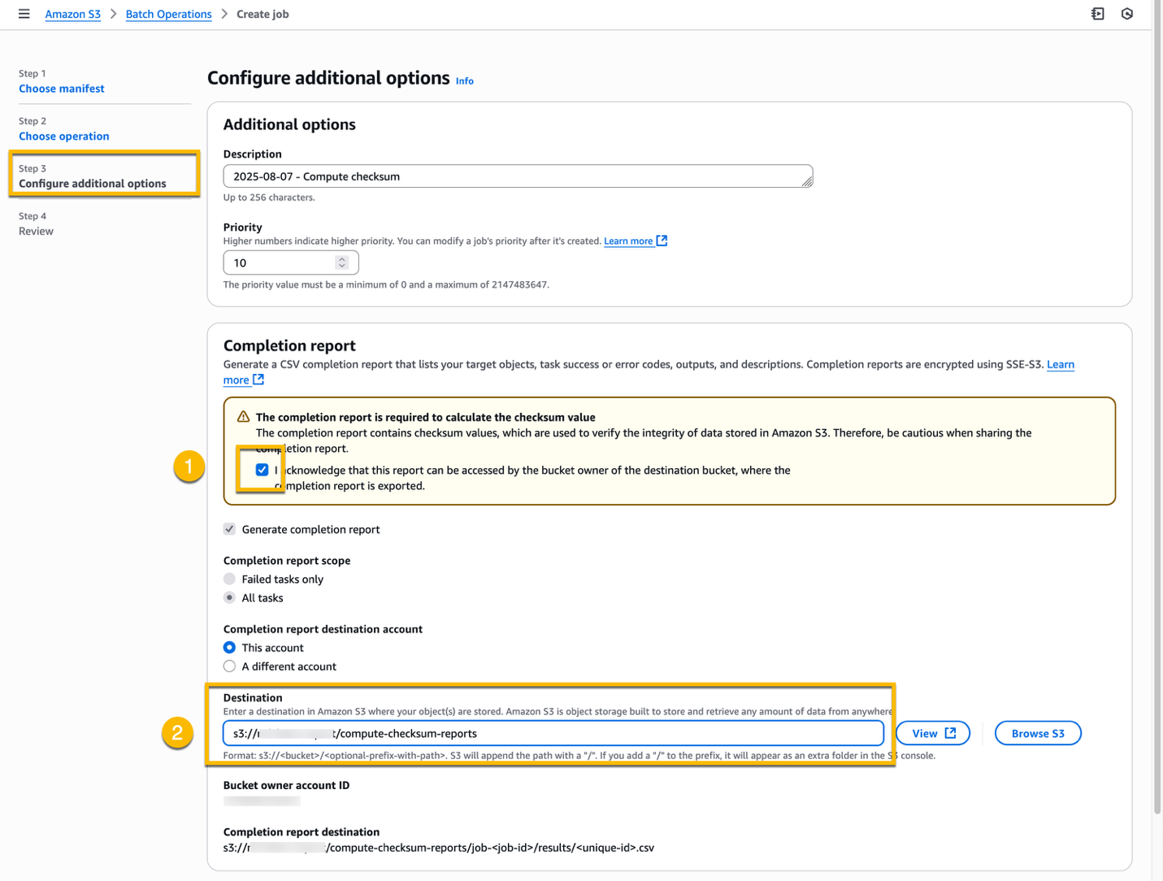This screenshot has width=1163, height=881.
Task: Click the external-link icon on the View button
Action: (948, 732)
